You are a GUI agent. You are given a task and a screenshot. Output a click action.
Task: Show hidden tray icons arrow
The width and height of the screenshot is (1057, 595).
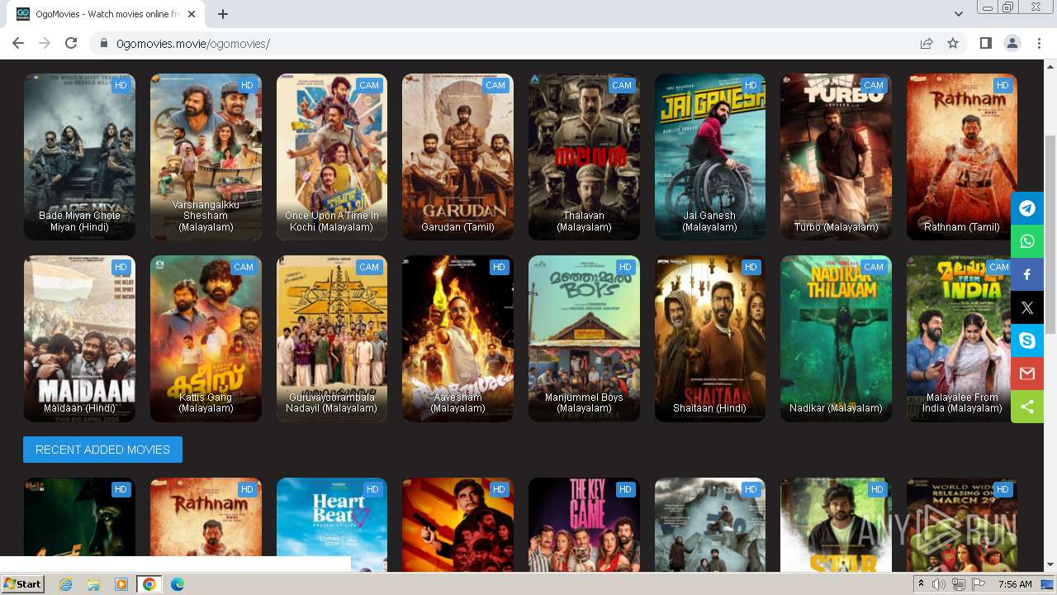click(921, 584)
